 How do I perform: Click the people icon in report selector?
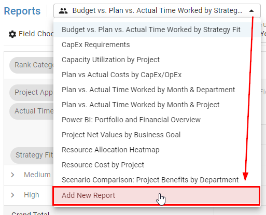63,11
